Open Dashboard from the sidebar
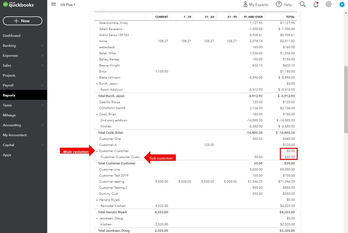The image size is (348, 233). (x=12, y=36)
